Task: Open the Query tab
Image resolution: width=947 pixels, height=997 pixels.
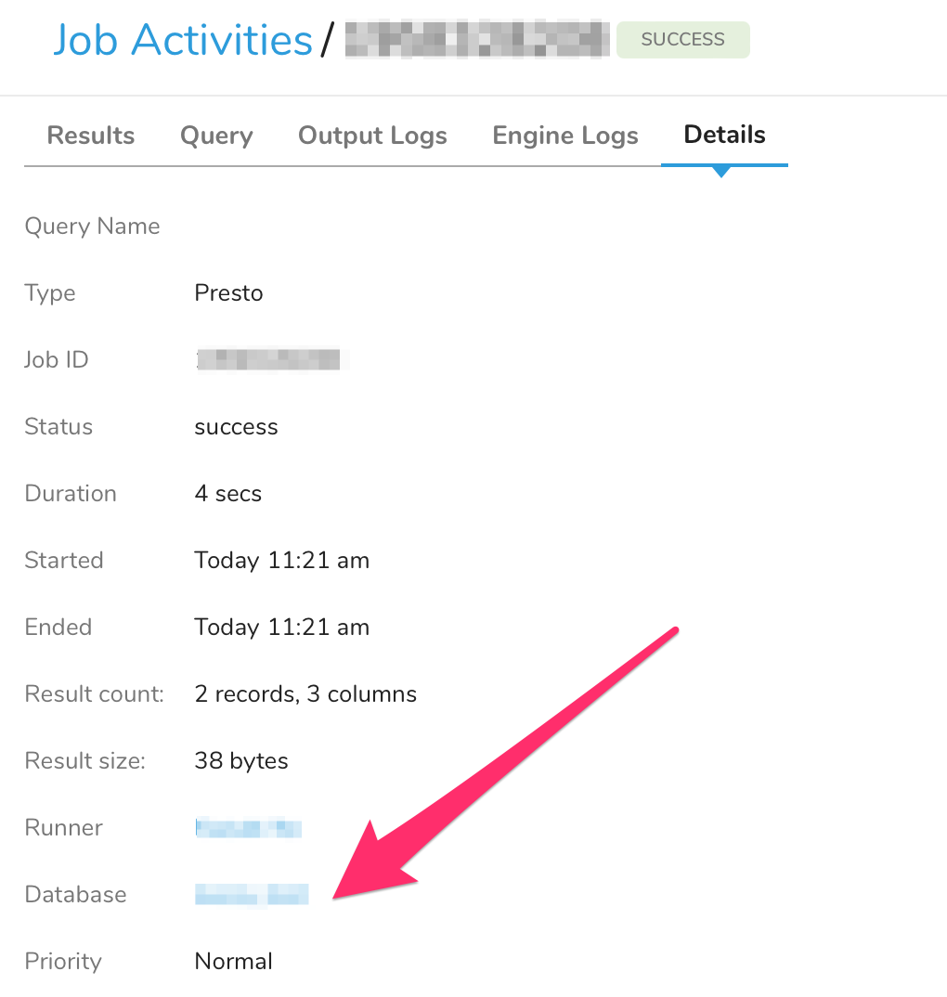Action: pos(216,136)
